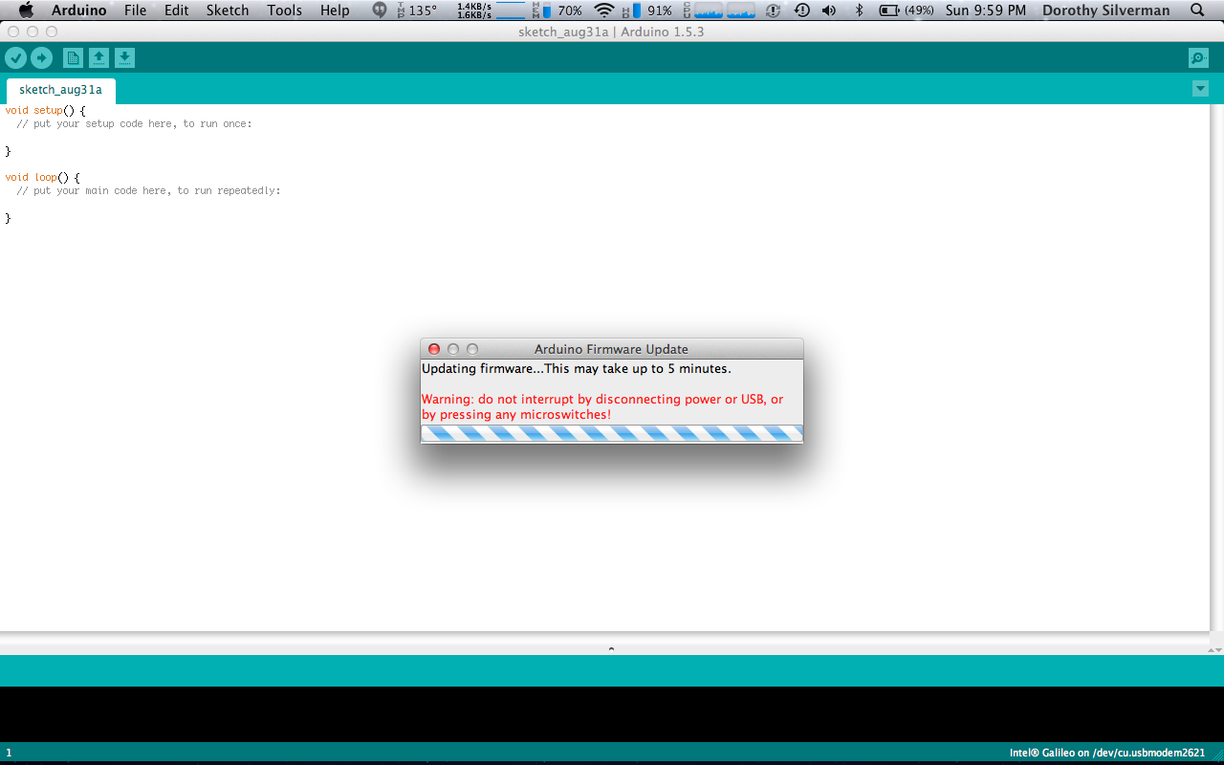Click the Bluetooth menu bar icon
The image size is (1224, 765).
859,11
